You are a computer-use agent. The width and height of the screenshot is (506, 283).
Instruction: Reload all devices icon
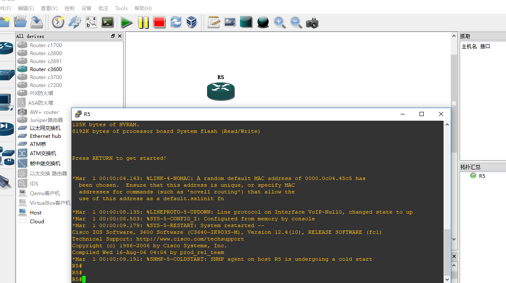click(176, 22)
